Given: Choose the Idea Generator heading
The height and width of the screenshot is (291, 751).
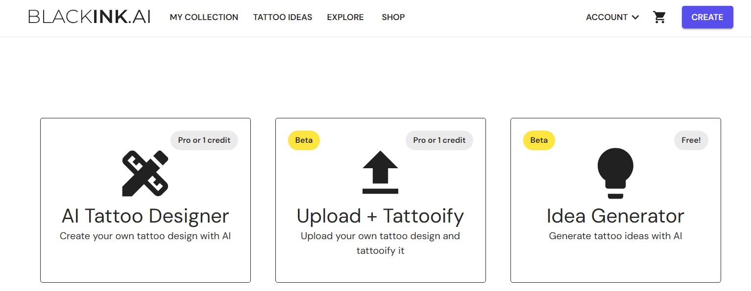Looking at the screenshot, I should tap(615, 216).
